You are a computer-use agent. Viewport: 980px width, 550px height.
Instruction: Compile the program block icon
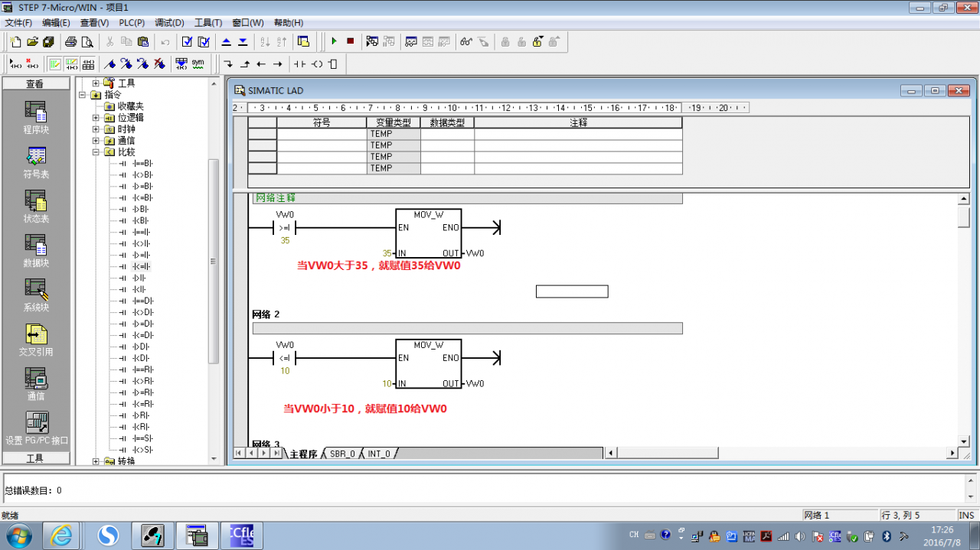[x=187, y=41]
